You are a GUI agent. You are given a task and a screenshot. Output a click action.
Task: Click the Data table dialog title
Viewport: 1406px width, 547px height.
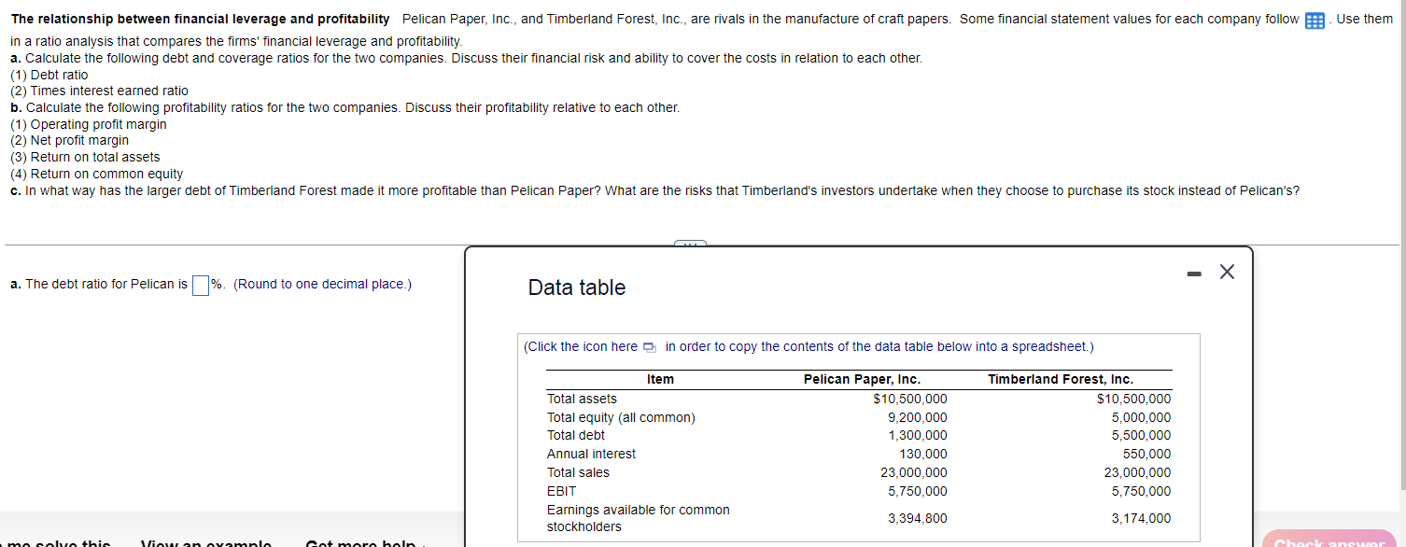pyautogui.click(x=577, y=288)
